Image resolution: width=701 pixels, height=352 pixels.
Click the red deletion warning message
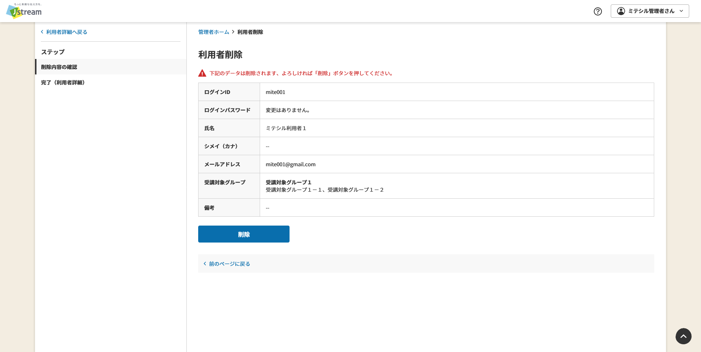pos(301,73)
